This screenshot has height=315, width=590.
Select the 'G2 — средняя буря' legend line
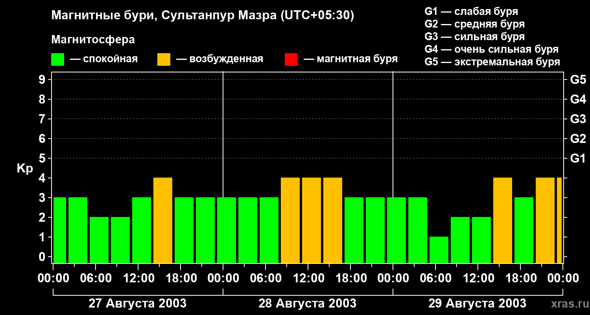click(474, 24)
